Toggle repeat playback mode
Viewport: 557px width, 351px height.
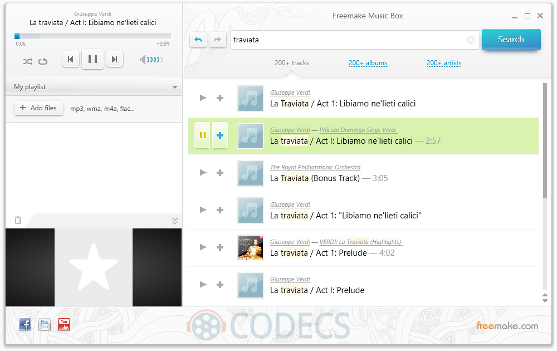(x=43, y=61)
